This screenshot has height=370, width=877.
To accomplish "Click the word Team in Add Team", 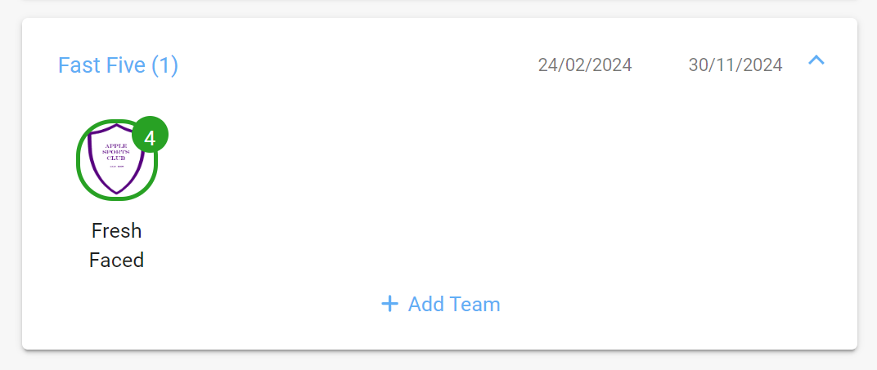I will 476,304.
